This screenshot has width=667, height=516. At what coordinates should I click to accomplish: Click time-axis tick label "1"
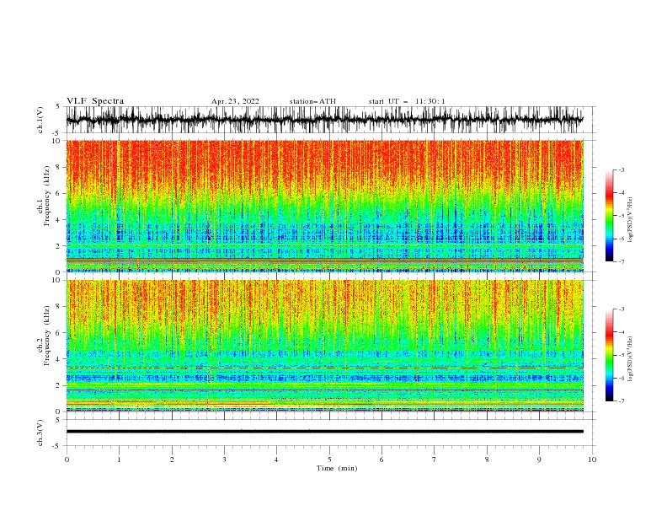point(119,460)
